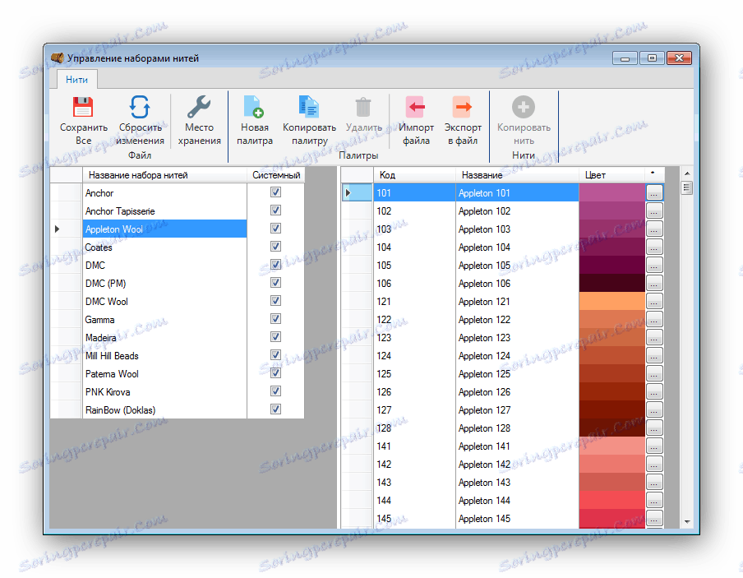Select the Gamma thread set row
The image size is (743, 578).
(x=164, y=320)
